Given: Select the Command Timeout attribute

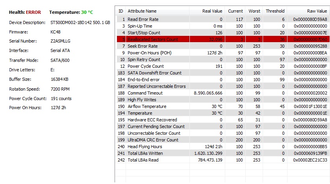Looking at the screenshot, I should pyautogui.click(x=222, y=93).
